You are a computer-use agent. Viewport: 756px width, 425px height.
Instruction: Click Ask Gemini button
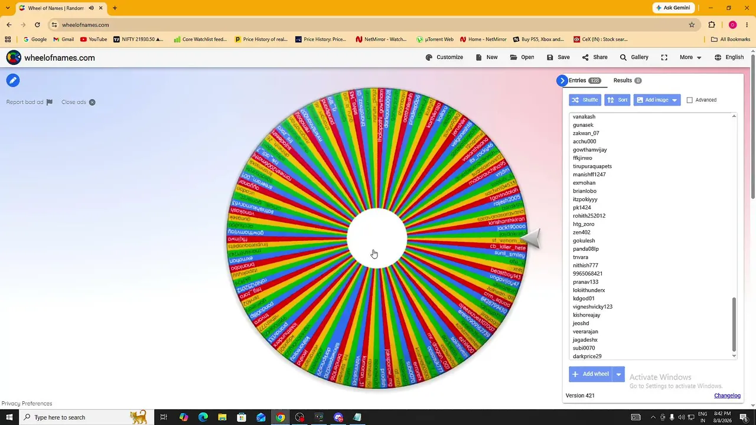(x=673, y=8)
